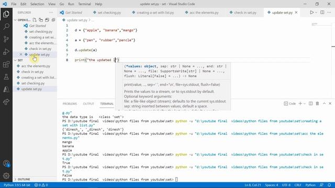This screenshot has height=188, width=335.
Task: Maximize the terminal panel size
Action: [x=324, y=103]
